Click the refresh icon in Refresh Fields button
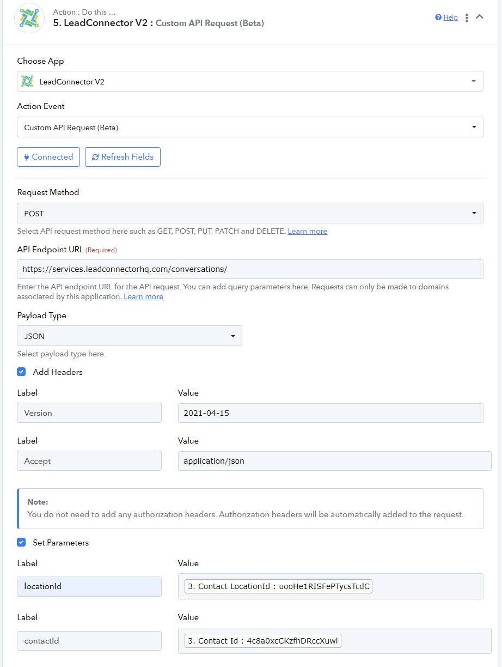502x667 pixels. coord(95,157)
